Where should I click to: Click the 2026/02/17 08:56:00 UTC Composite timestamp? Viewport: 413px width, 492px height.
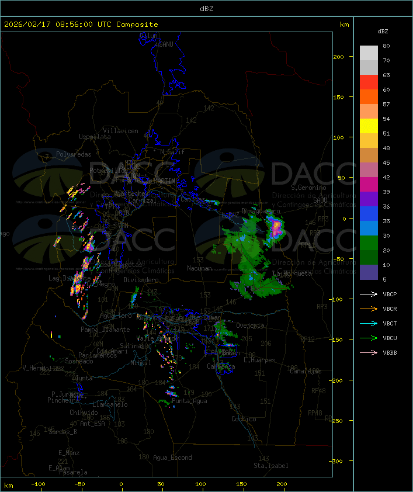(81, 25)
